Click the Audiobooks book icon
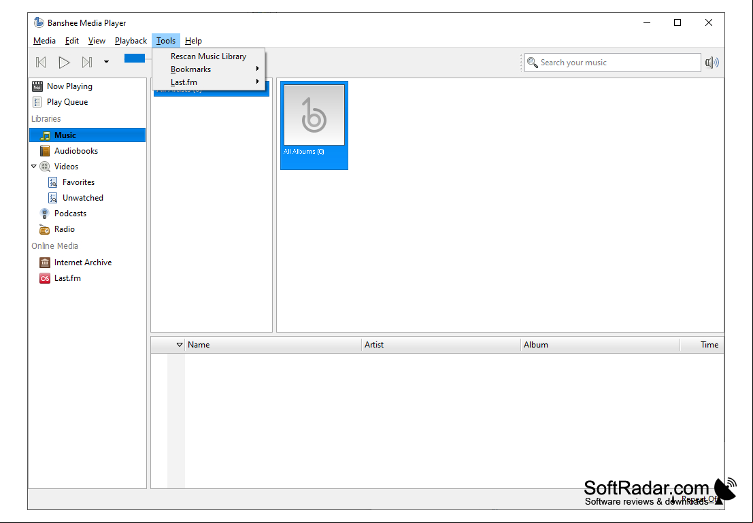The height and width of the screenshot is (523, 753). click(x=45, y=151)
